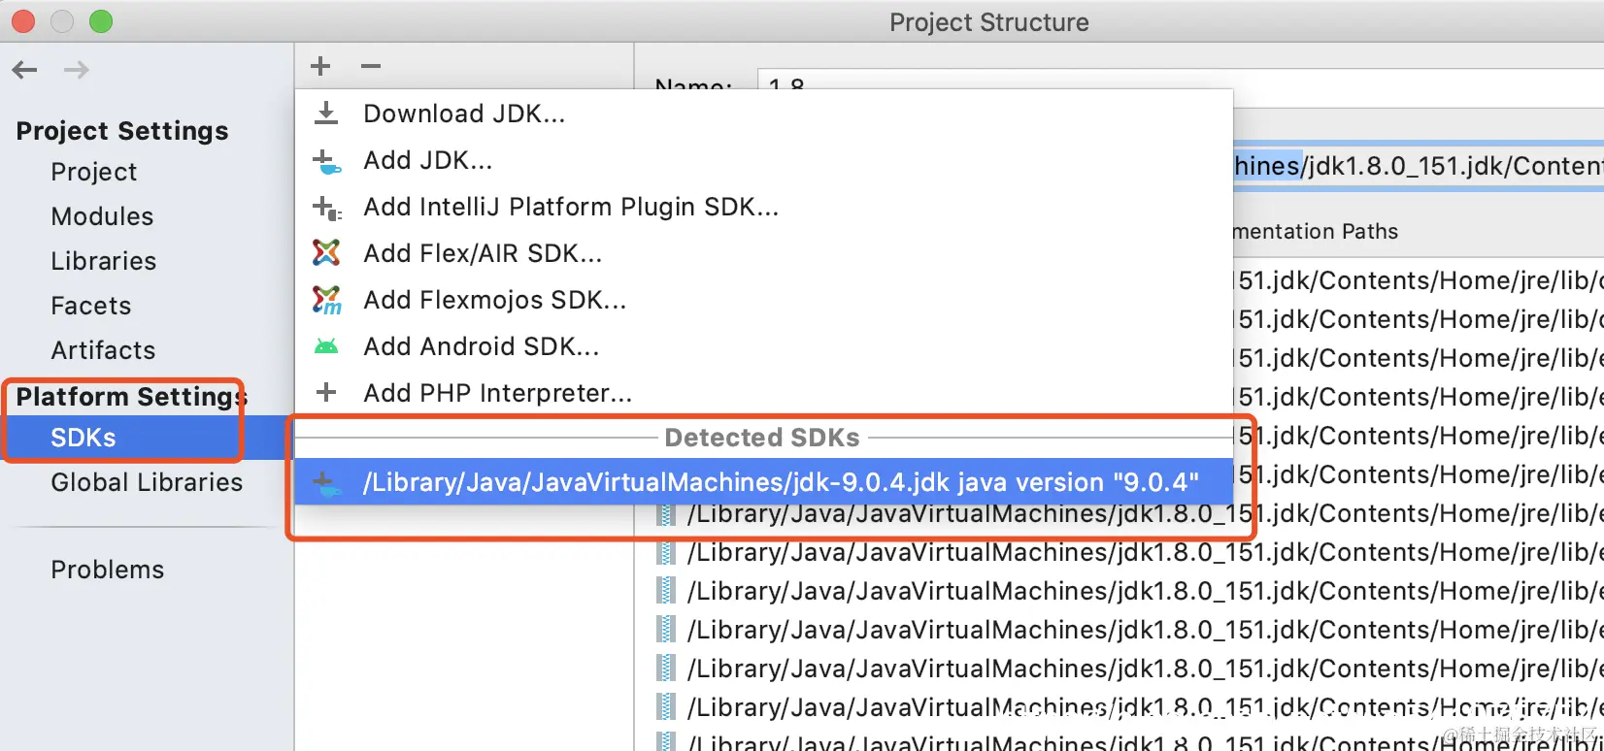Click the green maximize window button
1604x751 pixels.
(100, 21)
